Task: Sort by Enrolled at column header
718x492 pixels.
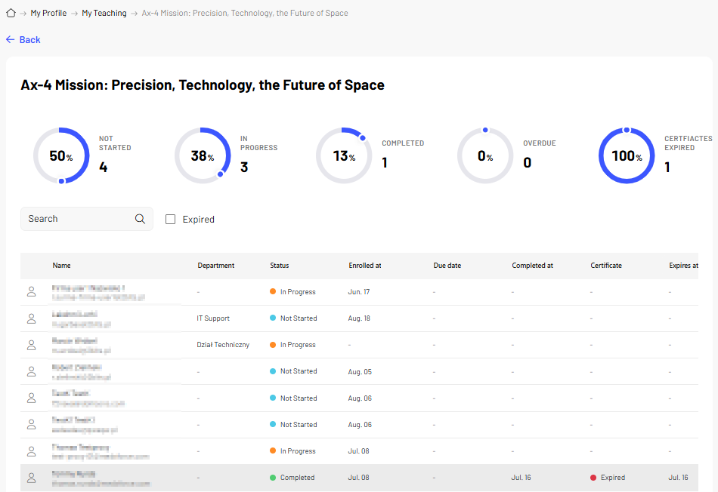Action: pyautogui.click(x=365, y=266)
